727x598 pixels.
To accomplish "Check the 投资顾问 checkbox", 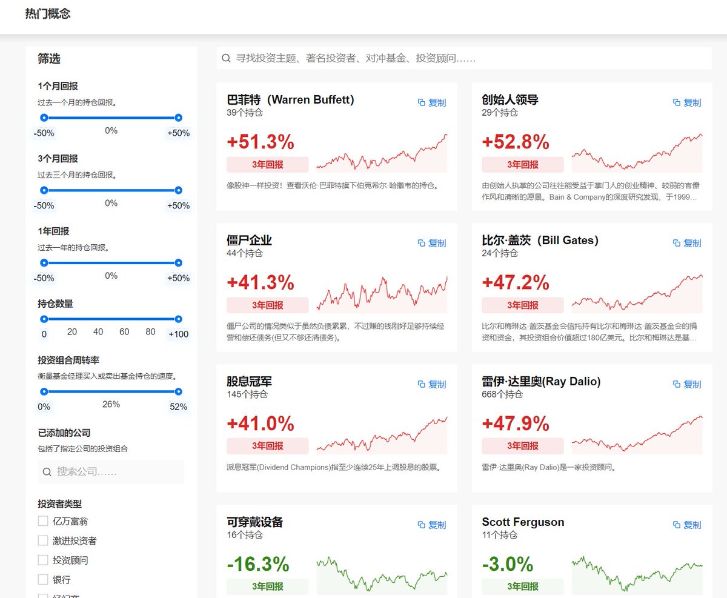I will click(42, 560).
